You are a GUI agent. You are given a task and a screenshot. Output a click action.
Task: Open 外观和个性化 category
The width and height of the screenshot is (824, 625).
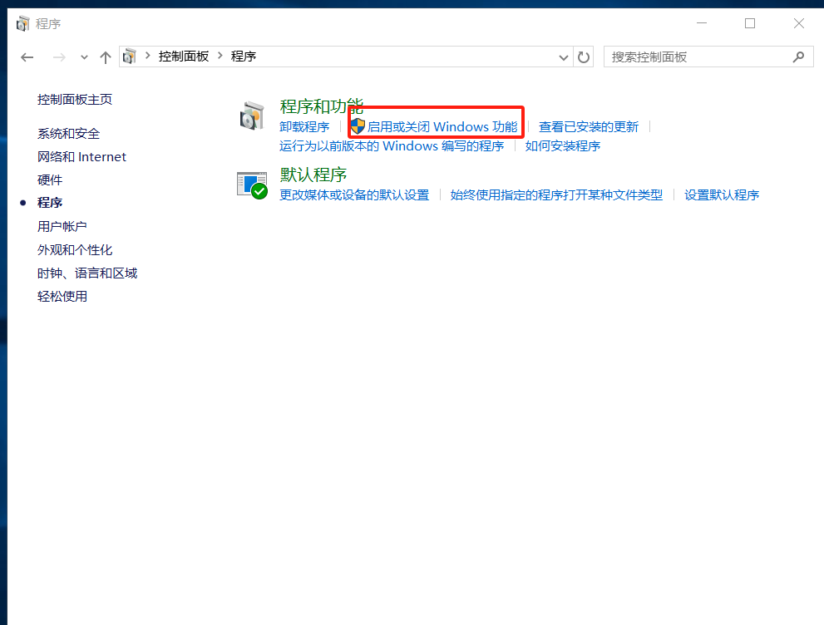pyautogui.click(x=75, y=249)
